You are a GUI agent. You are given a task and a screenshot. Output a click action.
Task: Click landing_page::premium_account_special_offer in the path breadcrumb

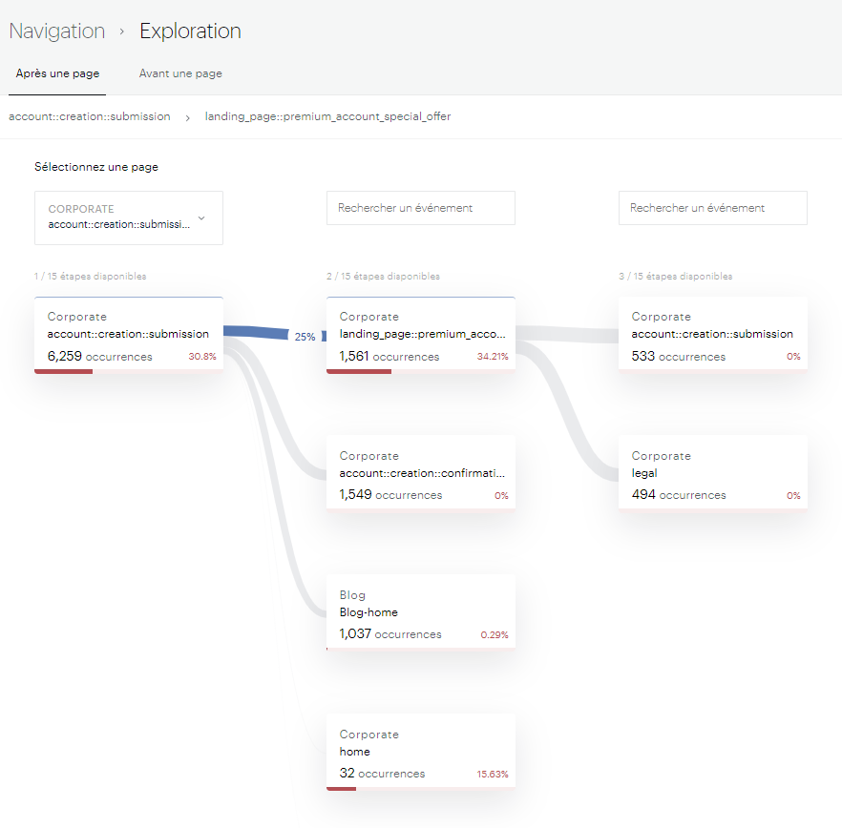(x=327, y=116)
